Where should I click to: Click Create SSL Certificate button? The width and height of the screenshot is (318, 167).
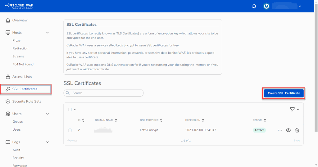point(284,93)
